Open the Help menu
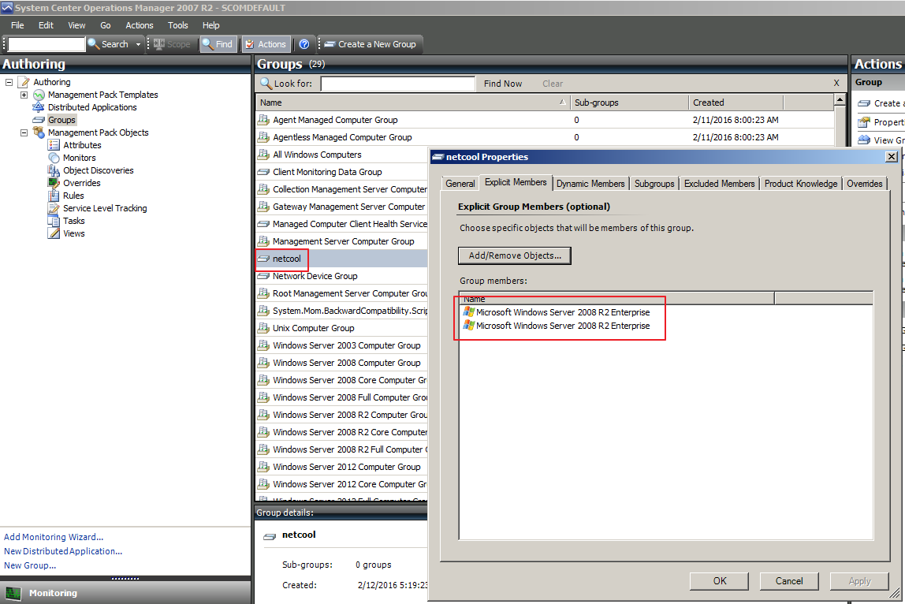Viewport: 905px width, 604px height. click(x=210, y=25)
